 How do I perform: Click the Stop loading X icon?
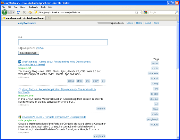[x=24, y=12]
